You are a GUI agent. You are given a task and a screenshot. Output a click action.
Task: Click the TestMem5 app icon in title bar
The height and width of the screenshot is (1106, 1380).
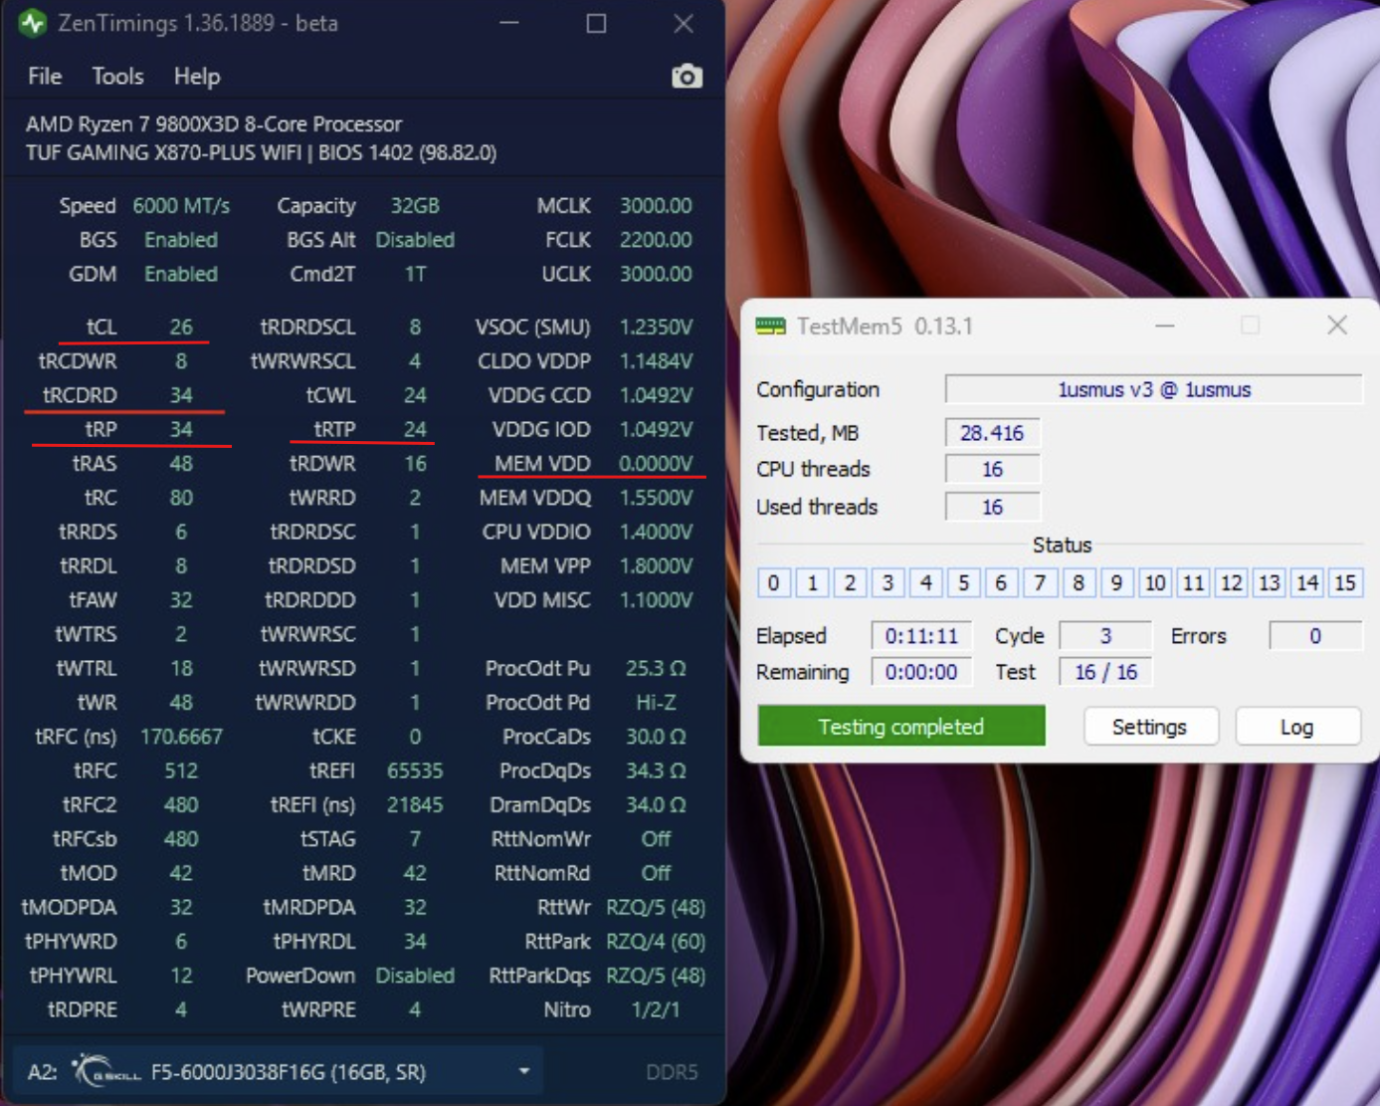click(x=771, y=327)
